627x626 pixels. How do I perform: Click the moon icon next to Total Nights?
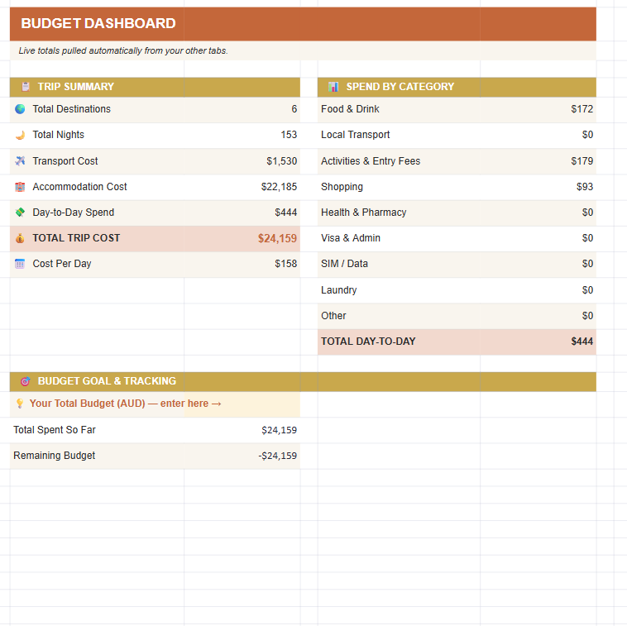click(x=20, y=135)
